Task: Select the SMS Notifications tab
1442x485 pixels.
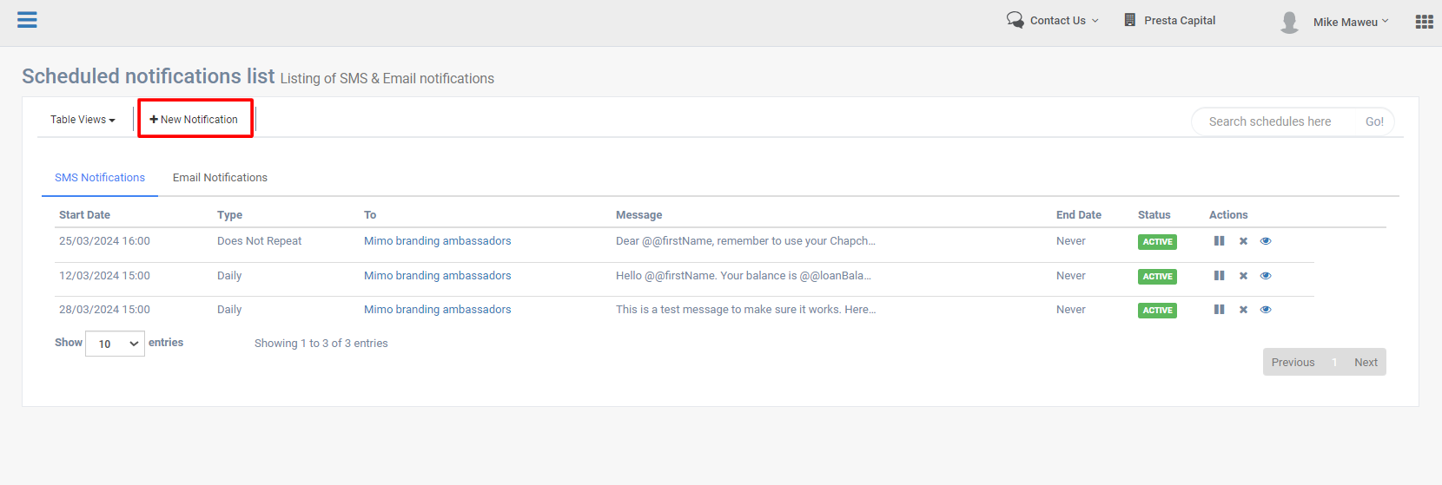Action: pos(100,178)
